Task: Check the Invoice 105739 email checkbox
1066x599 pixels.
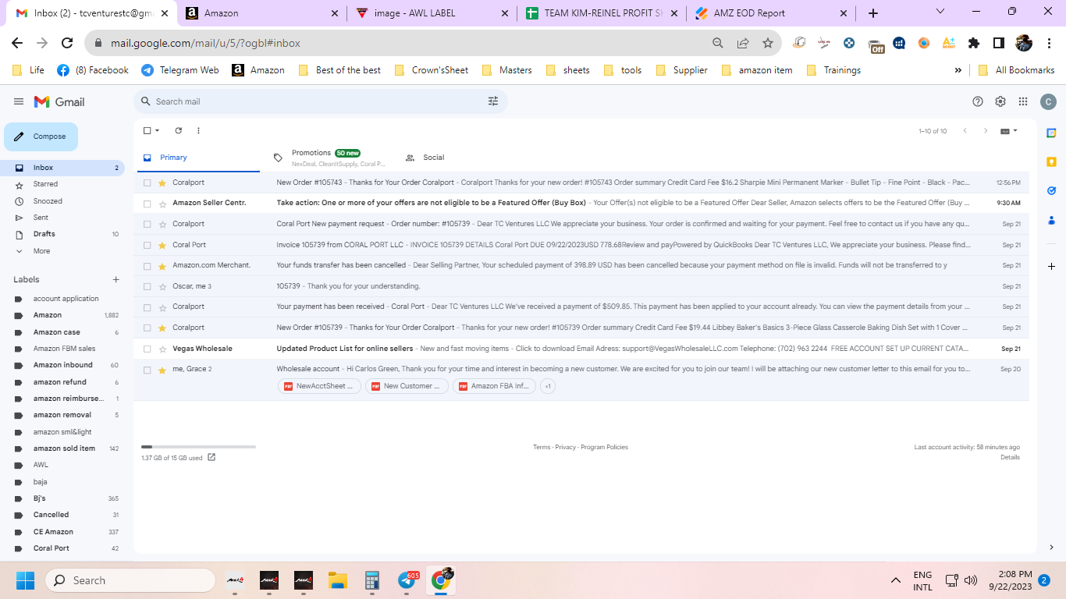Action: click(x=147, y=245)
